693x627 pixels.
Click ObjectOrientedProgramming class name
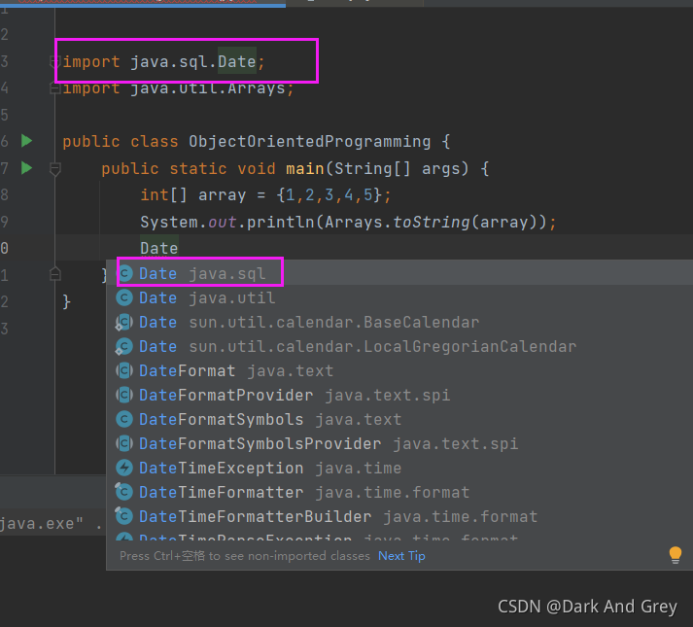[309, 142]
